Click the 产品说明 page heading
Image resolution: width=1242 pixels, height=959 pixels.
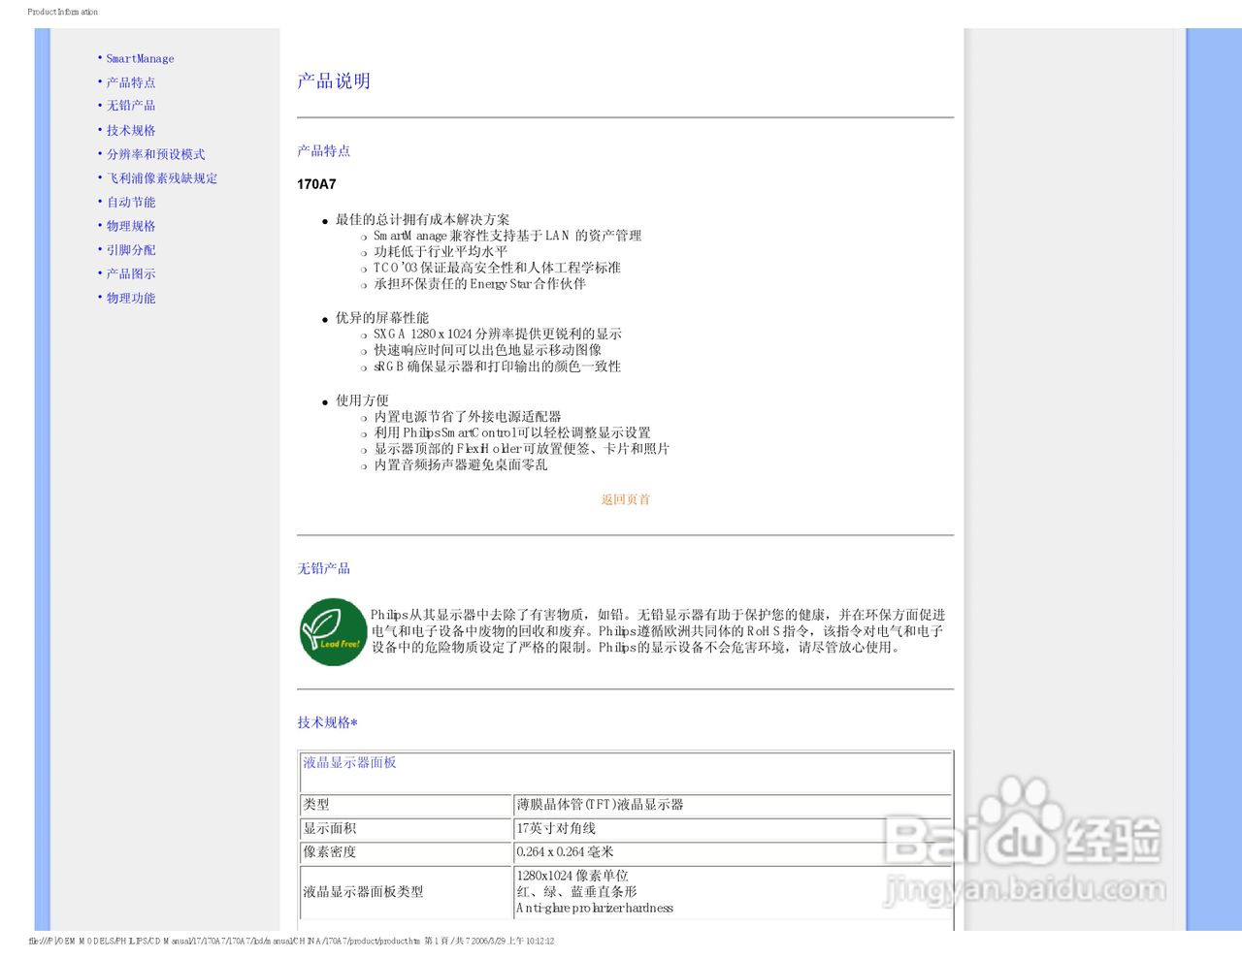pyautogui.click(x=334, y=80)
